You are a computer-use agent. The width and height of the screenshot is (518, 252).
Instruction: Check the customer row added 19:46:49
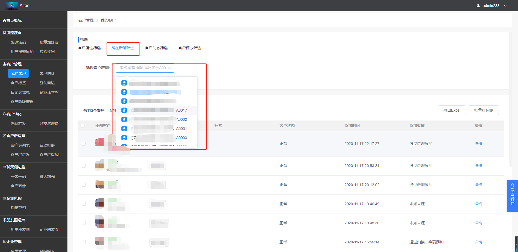tap(84, 204)
